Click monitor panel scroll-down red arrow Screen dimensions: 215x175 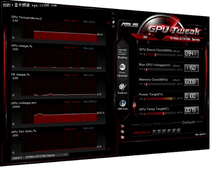[x=108, y=149]
